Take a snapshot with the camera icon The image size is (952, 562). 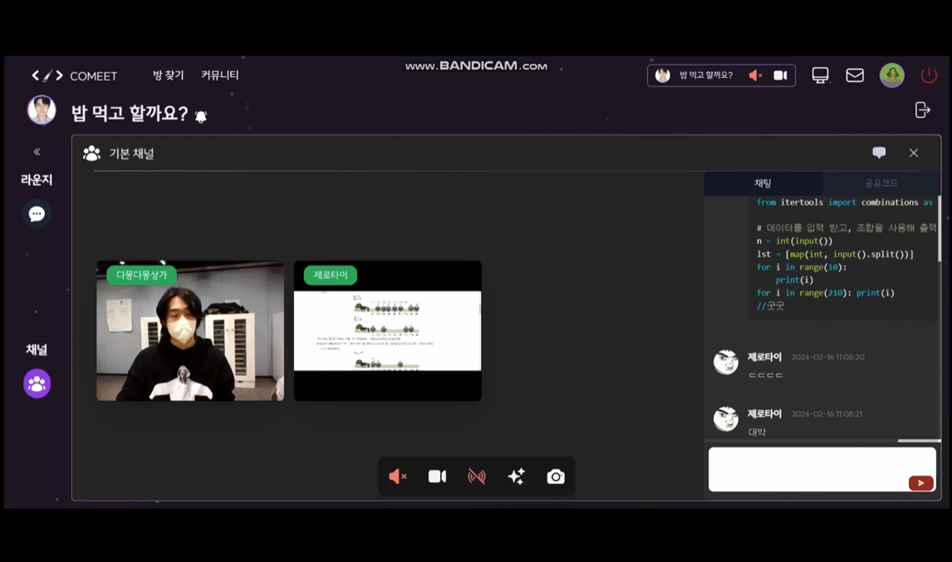556,476
